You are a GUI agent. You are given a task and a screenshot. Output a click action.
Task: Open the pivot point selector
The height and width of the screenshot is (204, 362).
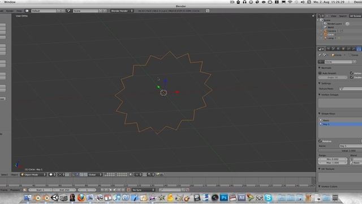tap(61, 175)
